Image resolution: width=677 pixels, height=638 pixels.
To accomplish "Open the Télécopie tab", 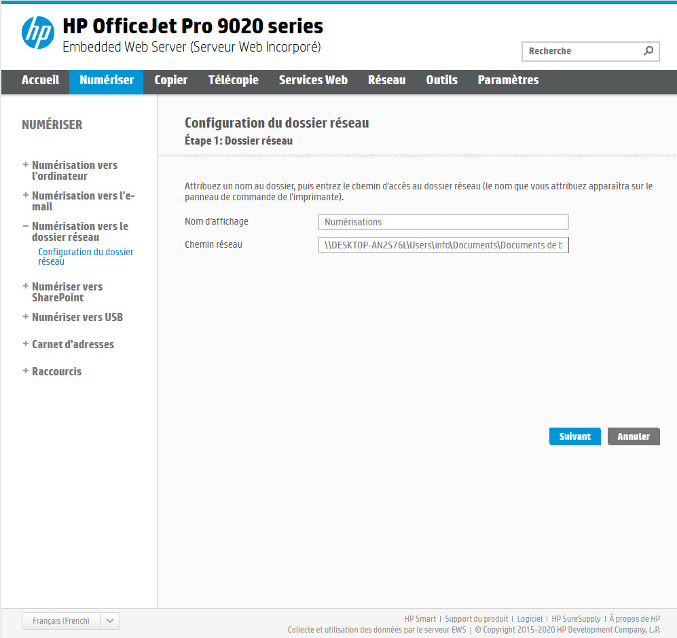I will (233, 80).
